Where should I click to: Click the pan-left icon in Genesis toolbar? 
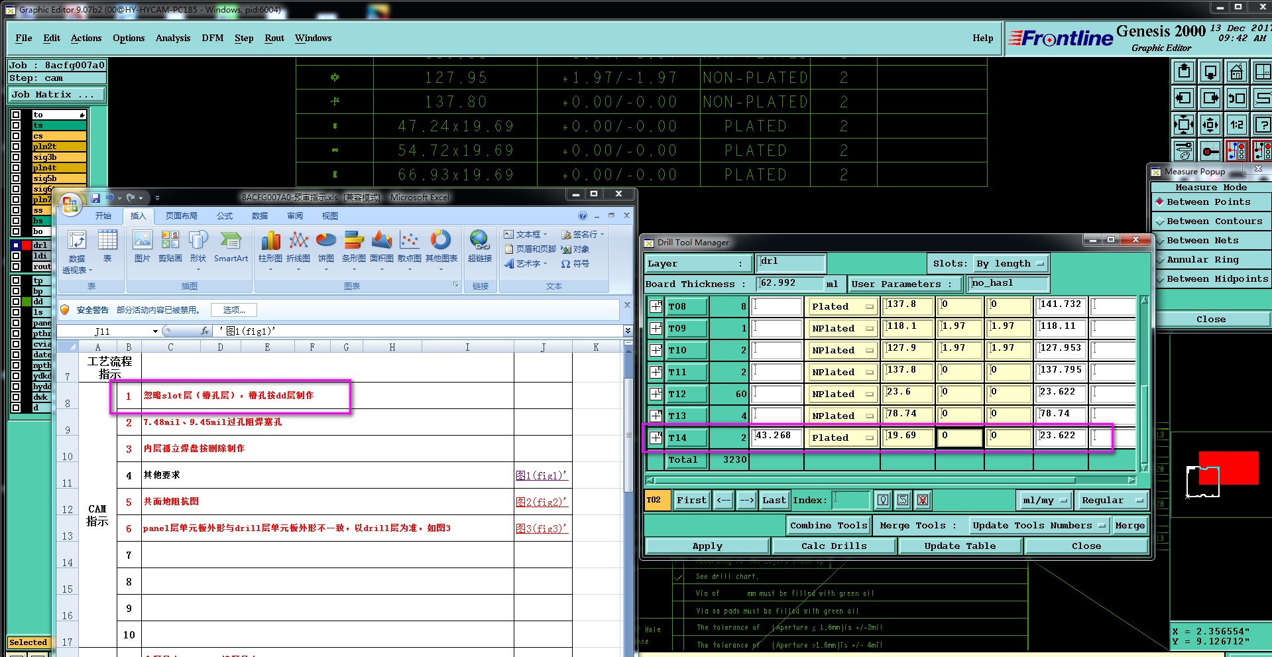1184,98
